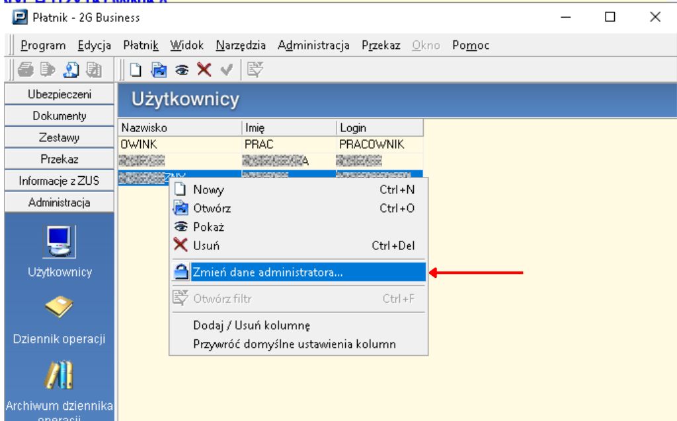677x421 pixels.
Task: Click the Płatnik application icon in title bar
Action: pyautogui.click(x=20, y=17)
